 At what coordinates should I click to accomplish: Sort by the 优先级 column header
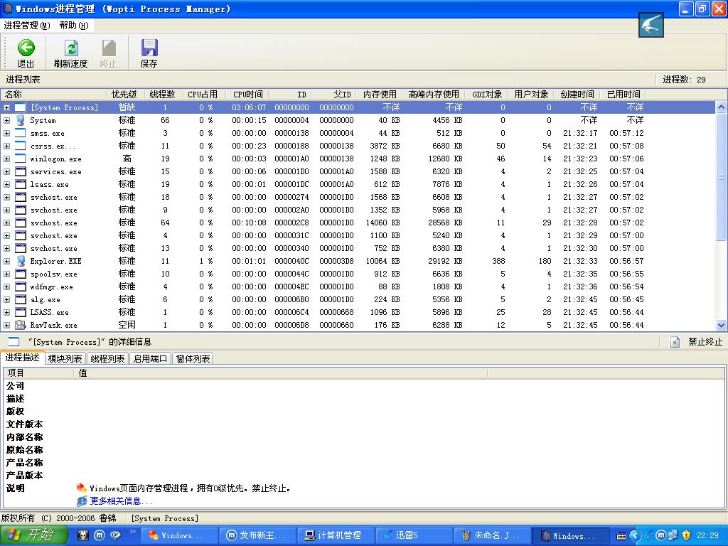(x=124, y=95)
